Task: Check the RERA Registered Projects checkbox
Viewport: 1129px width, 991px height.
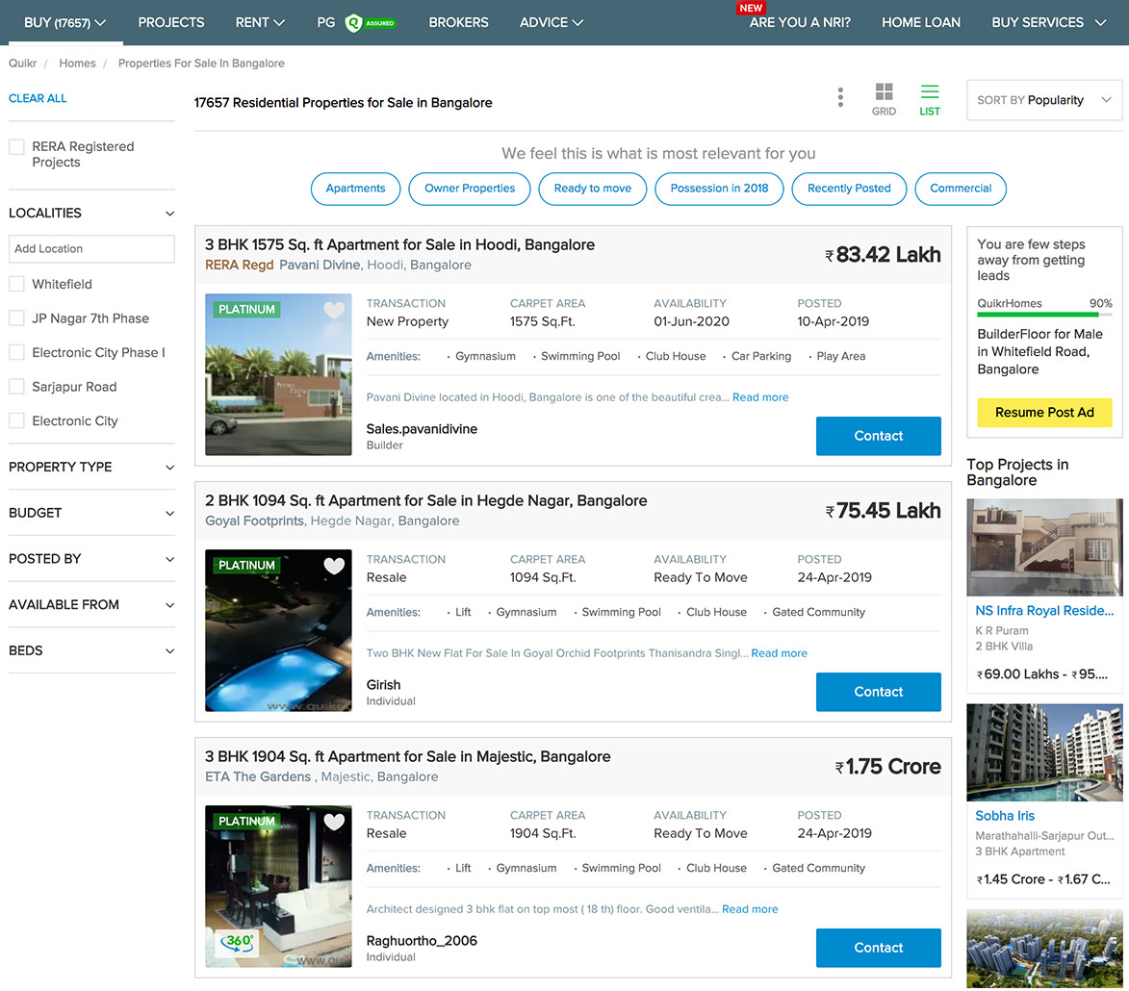Action: coord(16,147)
